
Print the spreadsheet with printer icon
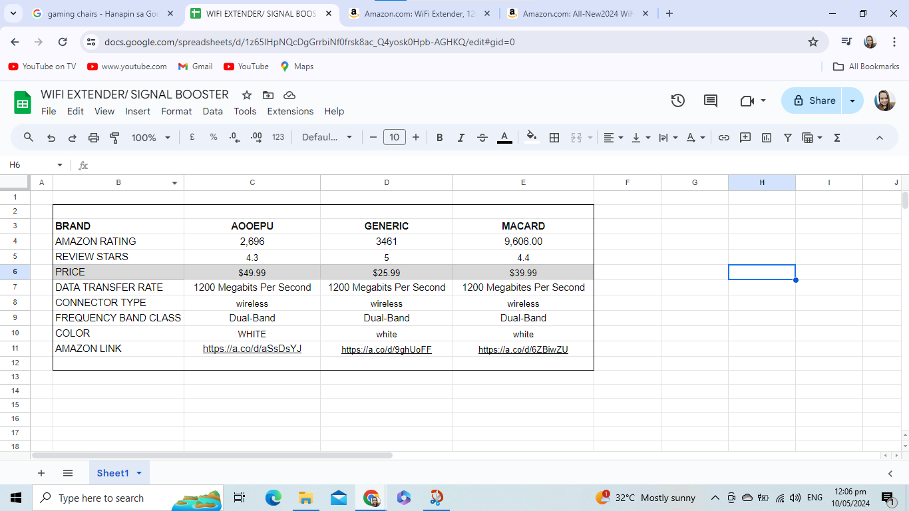click(x=94, y=138)
